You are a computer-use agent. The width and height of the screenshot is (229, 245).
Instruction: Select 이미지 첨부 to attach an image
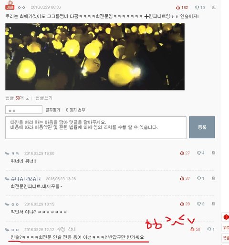click(75, 110)
